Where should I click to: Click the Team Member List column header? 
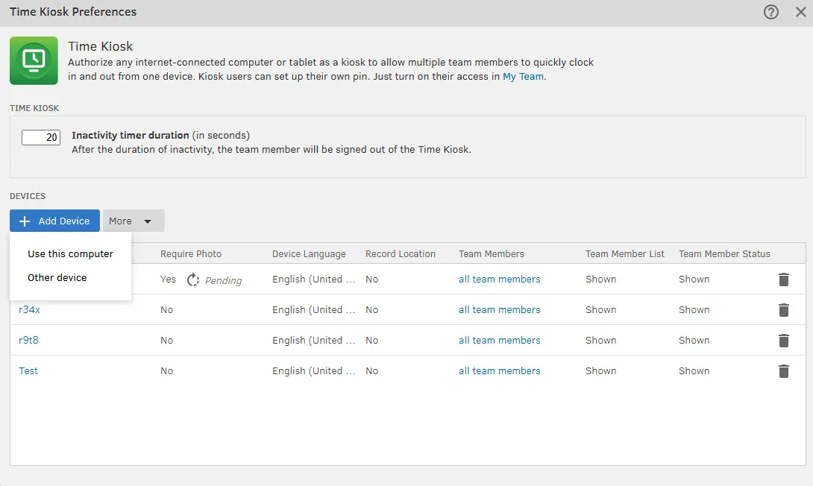[x=625, y=254]
